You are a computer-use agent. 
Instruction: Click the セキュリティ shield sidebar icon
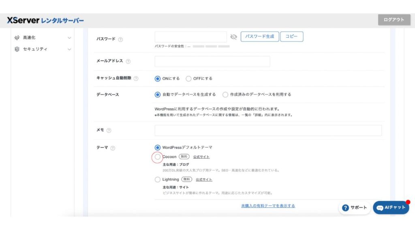click(x=17, y=49)
